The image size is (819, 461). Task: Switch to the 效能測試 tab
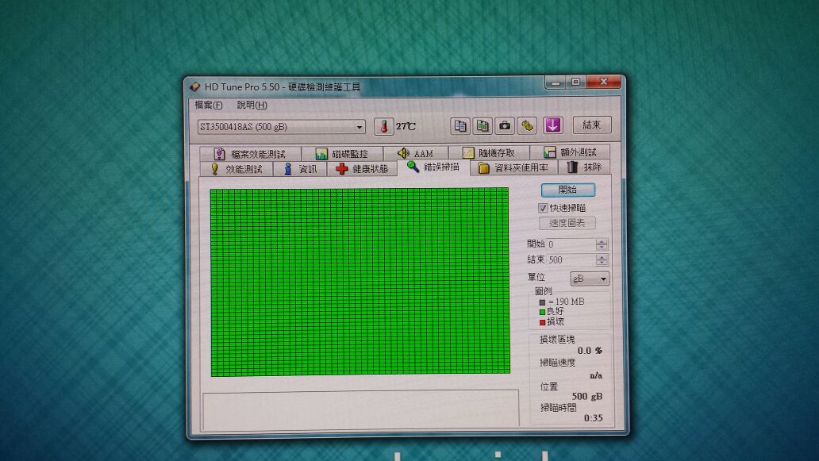click(236, 169)
